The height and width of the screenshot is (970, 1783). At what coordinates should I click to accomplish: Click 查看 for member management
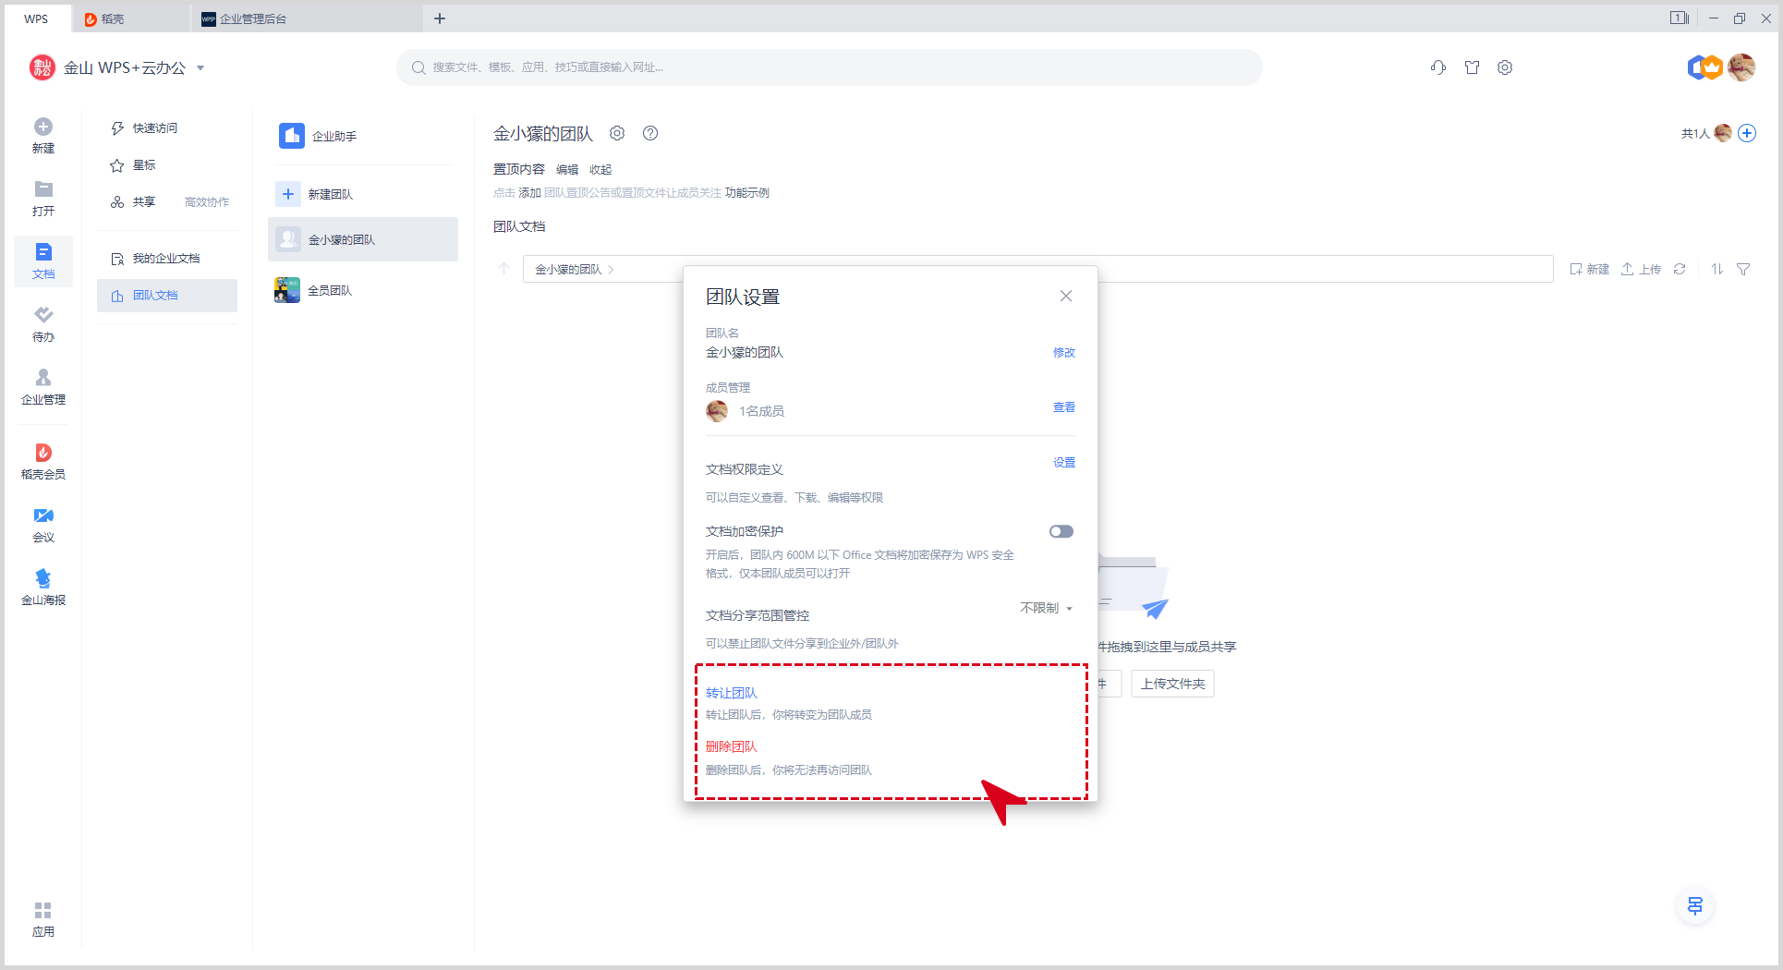[1064, 406]
